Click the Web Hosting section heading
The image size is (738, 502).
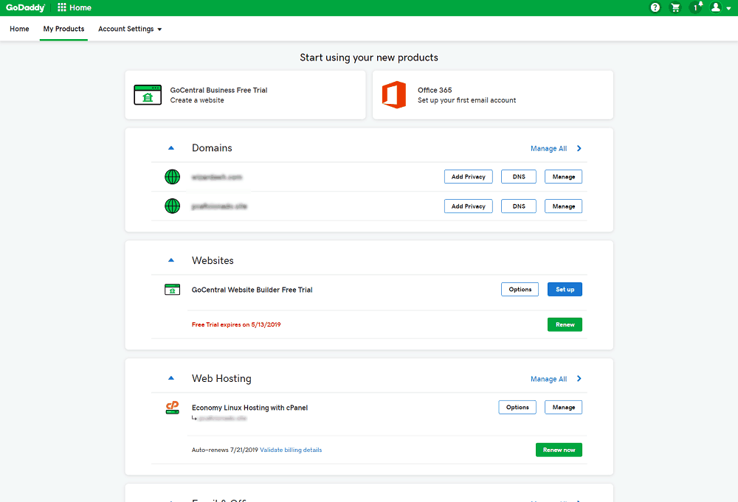221,378
